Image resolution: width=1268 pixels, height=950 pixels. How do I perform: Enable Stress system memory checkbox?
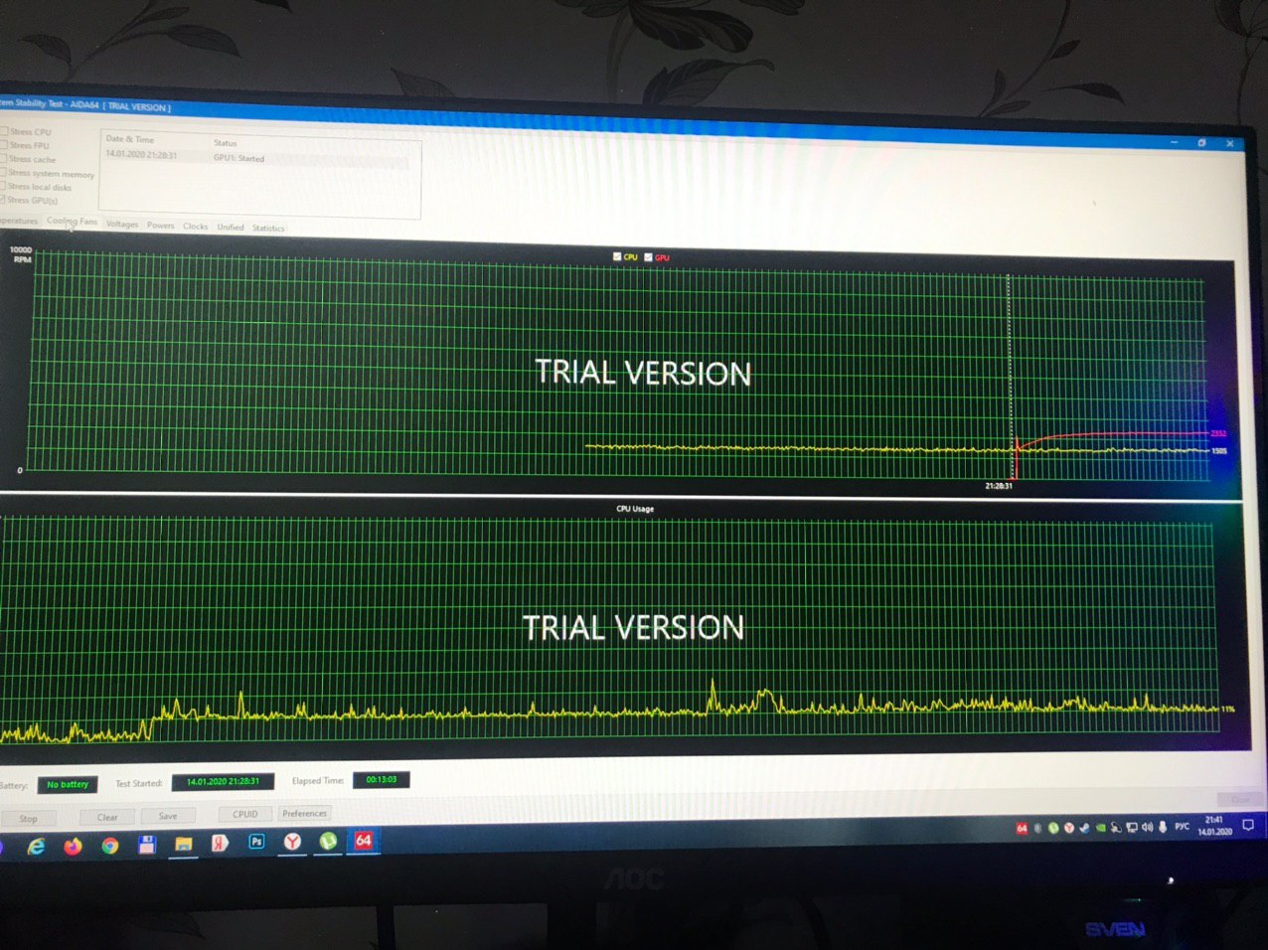coord(4,173)
